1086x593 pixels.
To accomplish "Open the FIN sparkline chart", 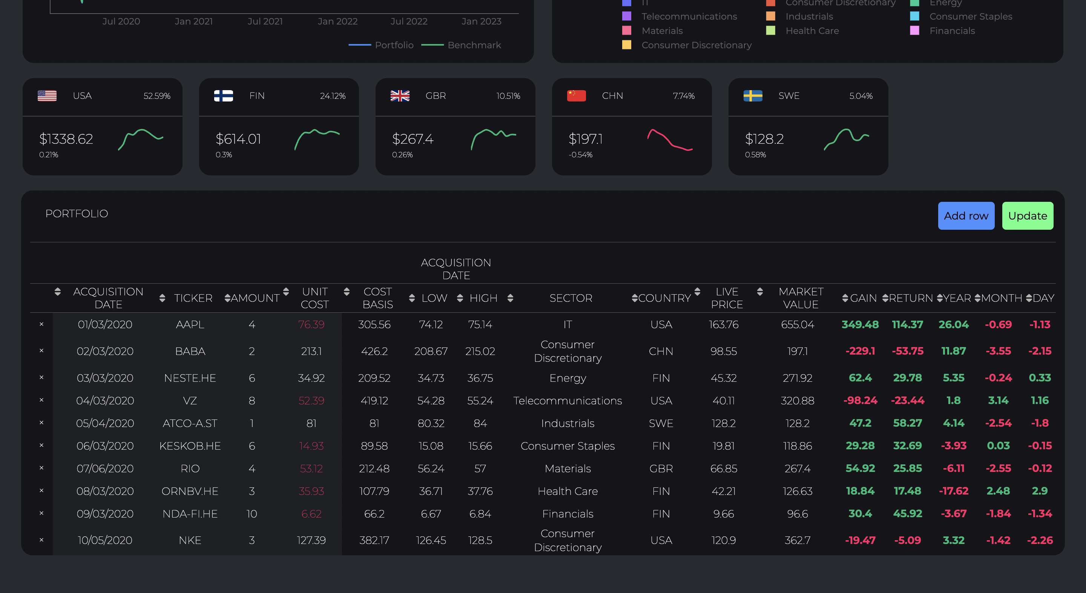I will pos(317,139).
